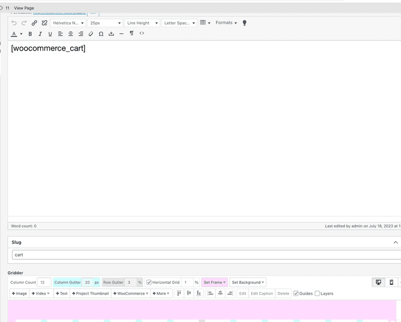This screenshot has width=401, height=322.
Task: Click the upload/insert media tray icon
Action: click(x=111, y=34)
